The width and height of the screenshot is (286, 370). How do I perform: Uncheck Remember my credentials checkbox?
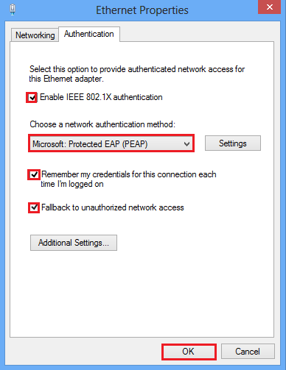(x=34, y=175)
